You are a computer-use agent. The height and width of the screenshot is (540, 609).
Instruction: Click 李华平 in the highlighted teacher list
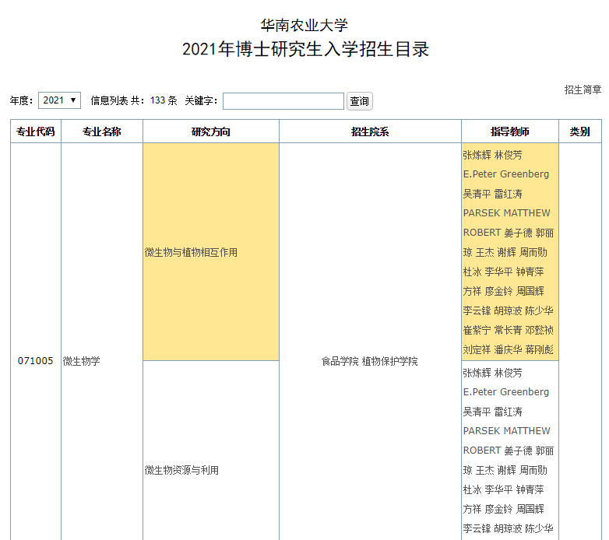tap(498, 272)
